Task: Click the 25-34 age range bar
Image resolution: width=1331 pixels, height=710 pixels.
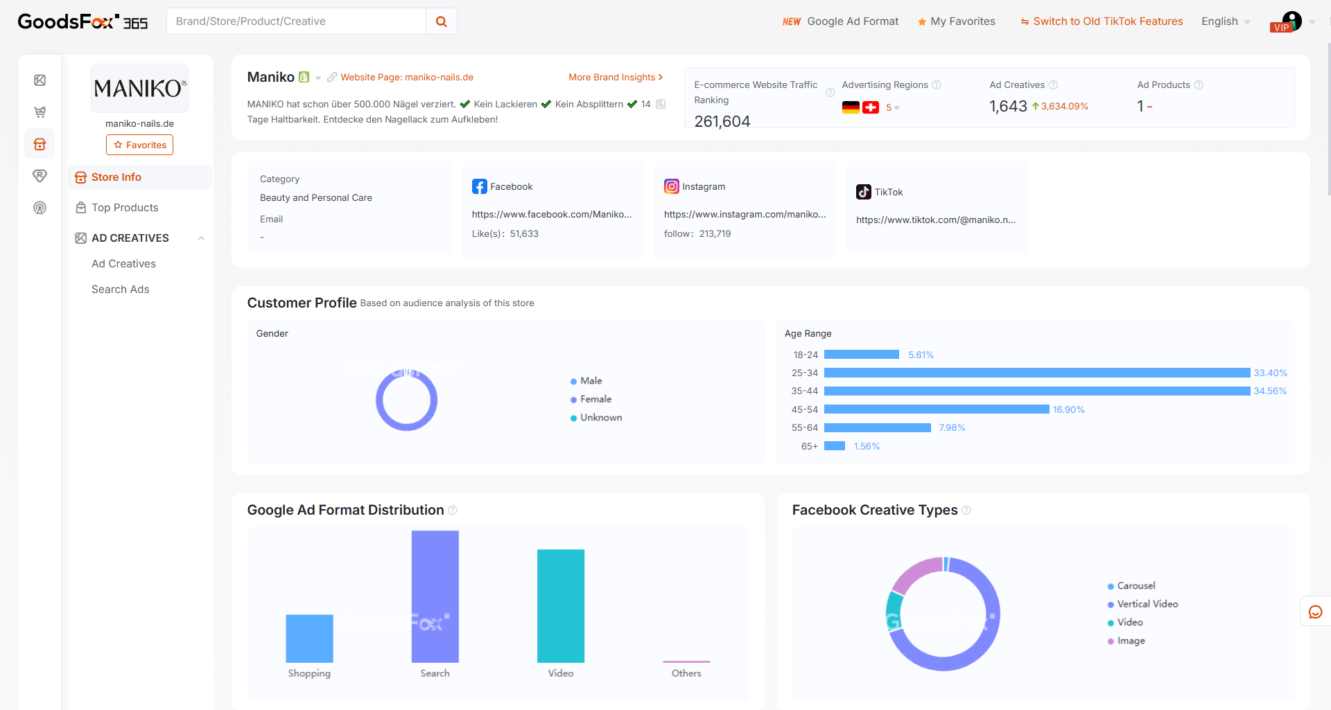Action: pos(1037,373)
